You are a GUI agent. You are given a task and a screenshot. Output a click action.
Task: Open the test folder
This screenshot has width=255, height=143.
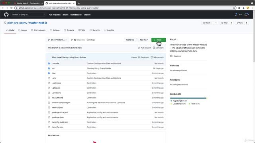54,73
